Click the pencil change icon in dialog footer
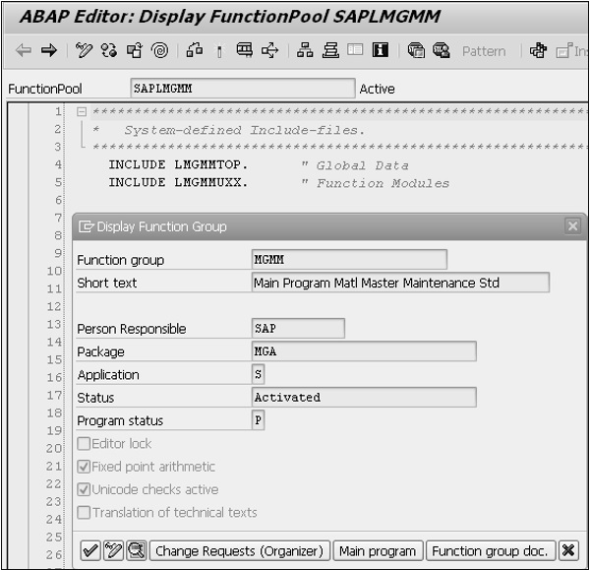Image resolution: width=590 pixels, height=570 pixels. pyautogui.click(x=113, y=551)
